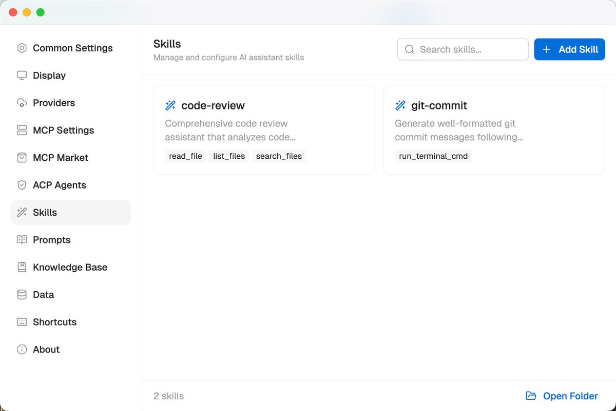Click the magnifying glass in the search bar
616x411 pixels.
point(409,49)
